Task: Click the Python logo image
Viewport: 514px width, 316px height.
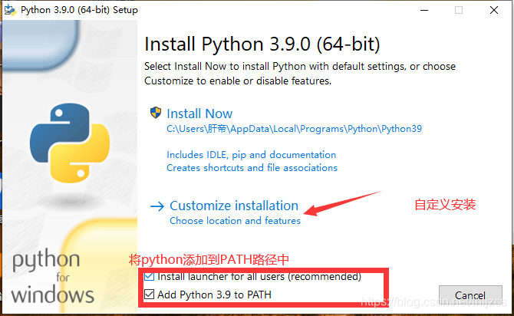Action: tap(70, 143)
